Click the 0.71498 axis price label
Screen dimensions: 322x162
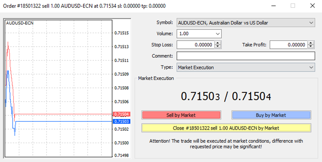(x=122, y=155)
